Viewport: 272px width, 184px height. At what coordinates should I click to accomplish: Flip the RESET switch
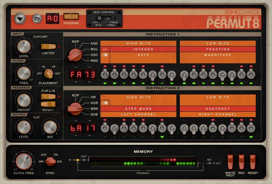click(x=253, y=162)
